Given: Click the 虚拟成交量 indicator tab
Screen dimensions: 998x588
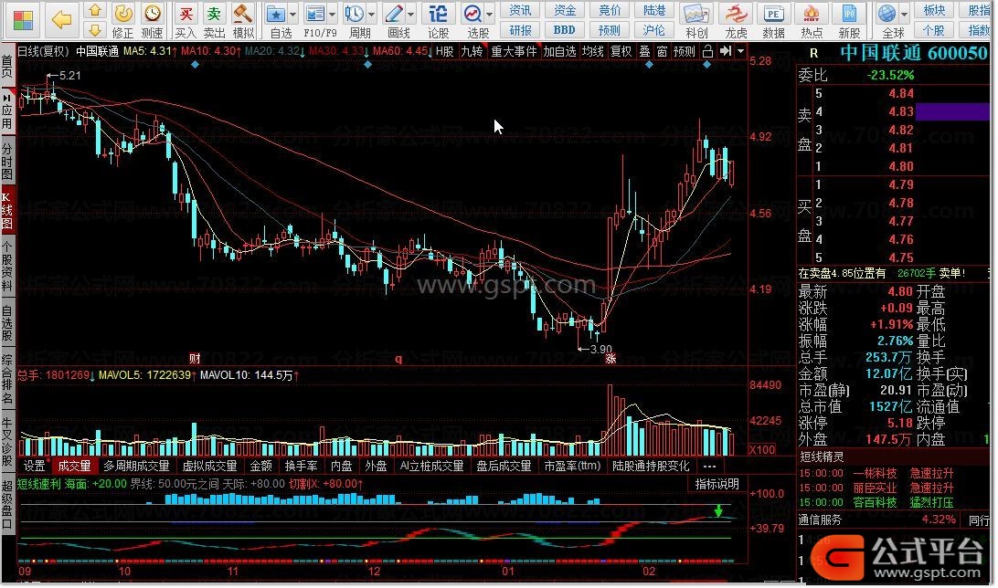Looking at the screenshot, I should [x=209, y=466].
